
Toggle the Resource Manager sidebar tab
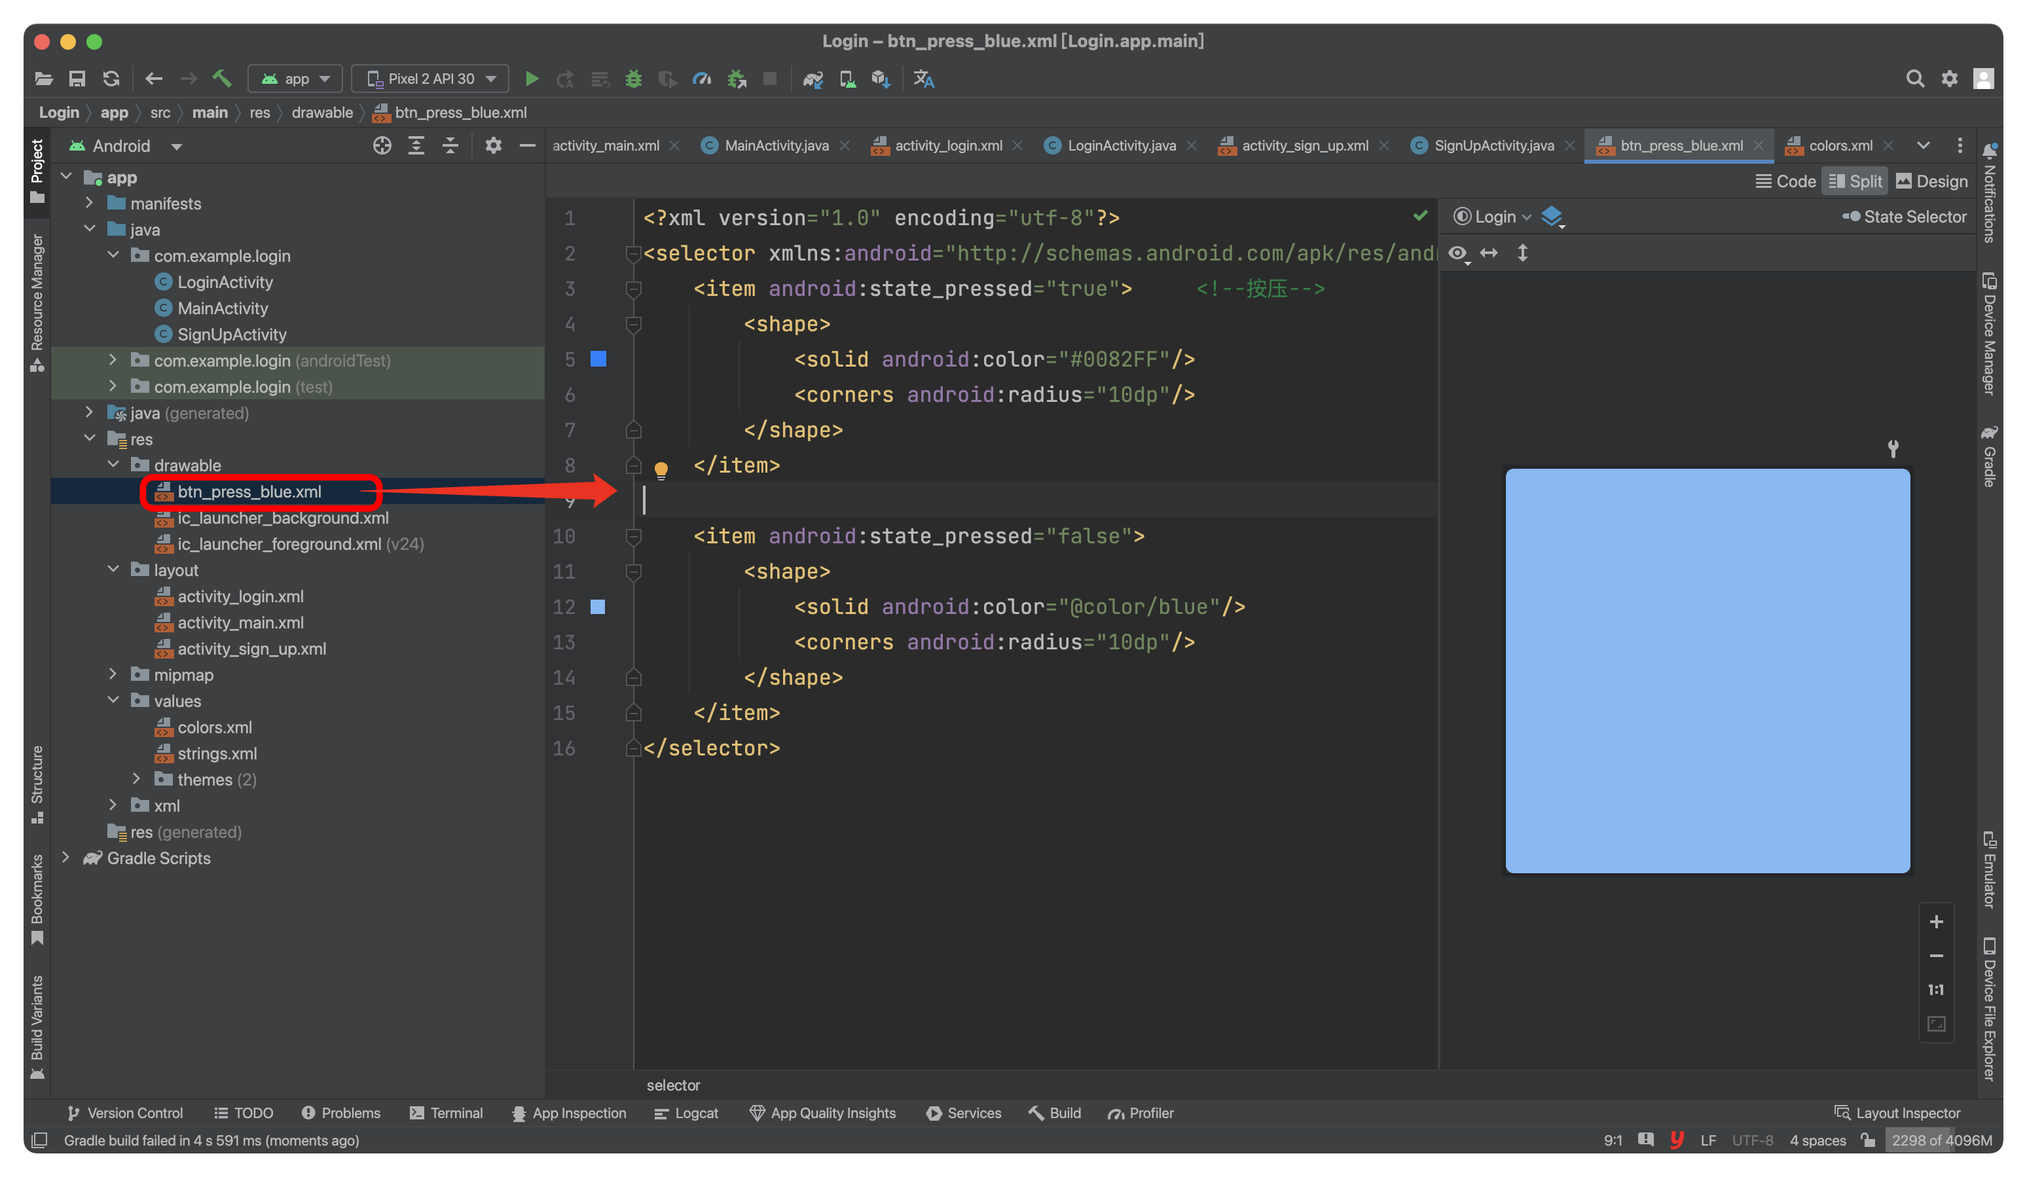tap(37, 303)
